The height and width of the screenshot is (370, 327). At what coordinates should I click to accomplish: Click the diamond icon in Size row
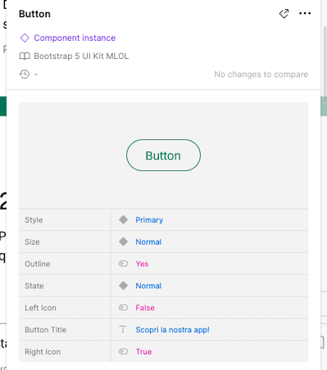[123, 241]
